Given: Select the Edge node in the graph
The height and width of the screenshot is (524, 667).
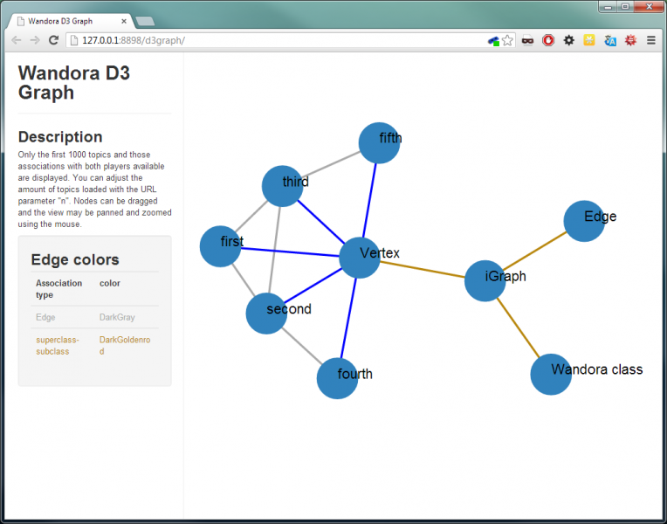Looking at the screenshot, I should coord(584,221).
